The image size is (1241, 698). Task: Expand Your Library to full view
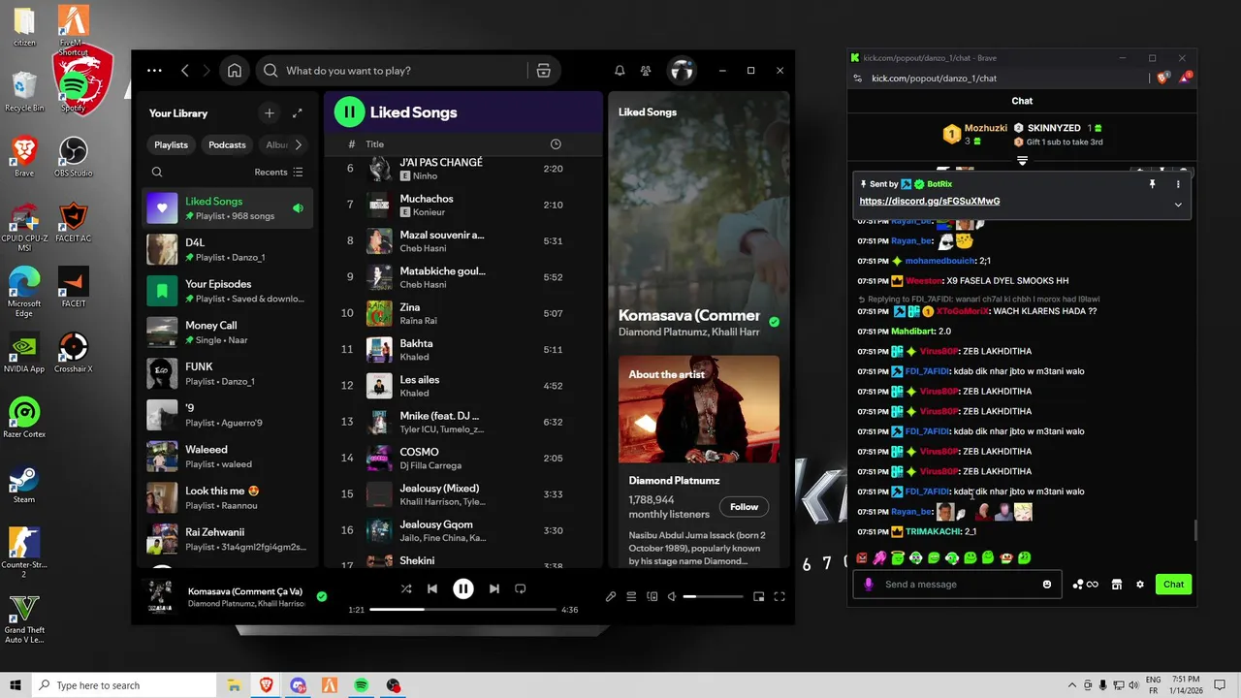[298, 113]
